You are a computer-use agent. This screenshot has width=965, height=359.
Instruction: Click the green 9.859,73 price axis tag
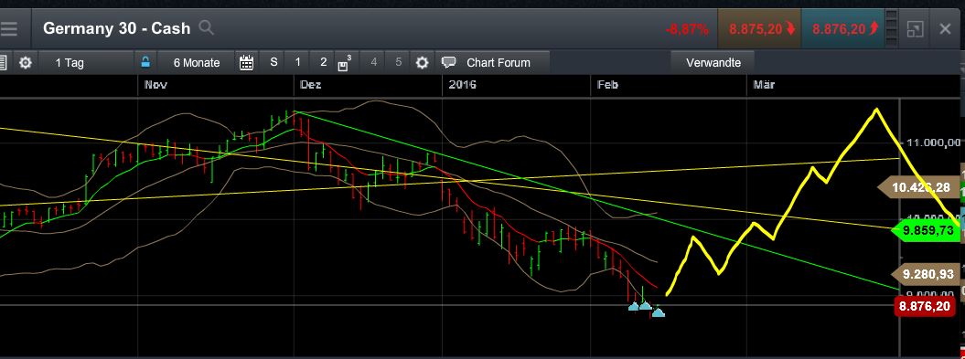tap(927, 231)
